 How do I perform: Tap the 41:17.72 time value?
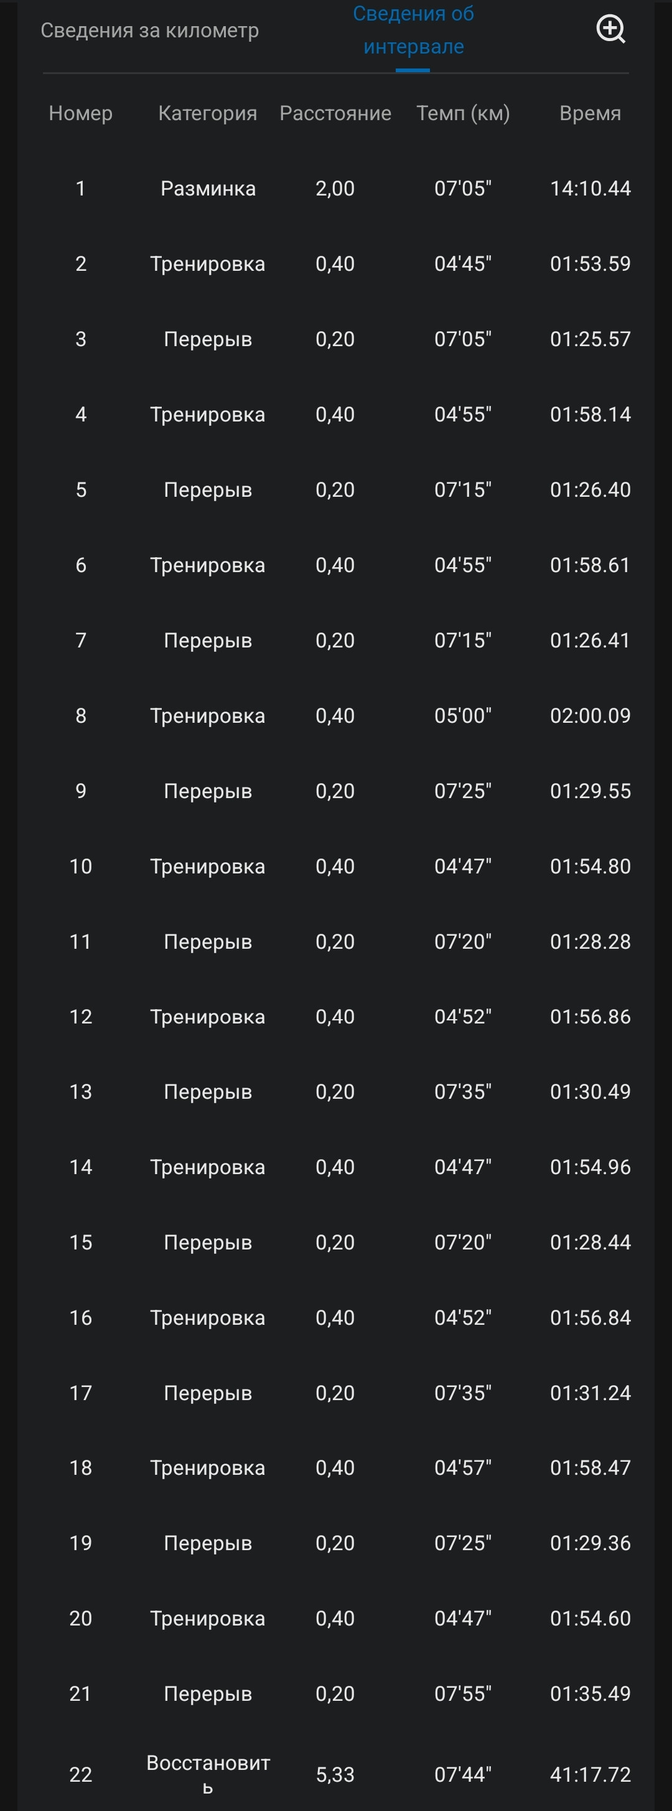(x=590, y=1774)
